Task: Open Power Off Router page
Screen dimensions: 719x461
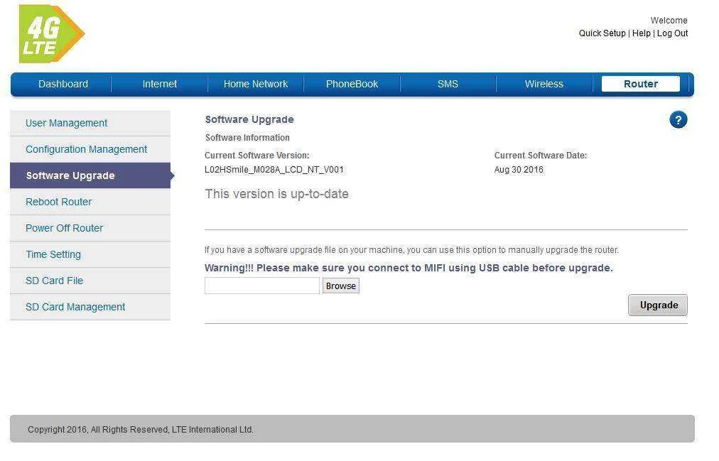Action: pos(90,228)
